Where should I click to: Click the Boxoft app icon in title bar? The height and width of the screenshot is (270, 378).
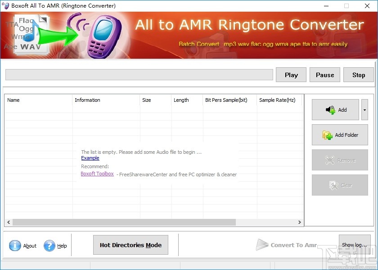click(5, 6)
